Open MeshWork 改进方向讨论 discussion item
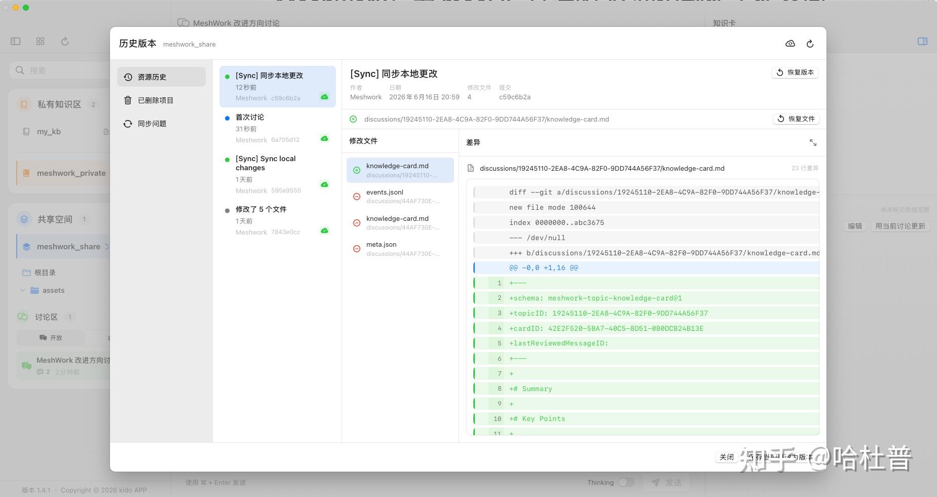This screenshot has height=497, width=937. click(x=63, y=366)
